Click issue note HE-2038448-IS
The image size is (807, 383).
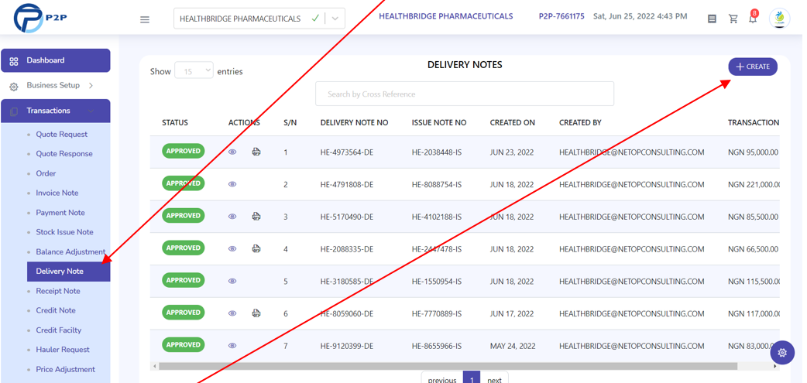pyautogui.click(x=437, y=152)
